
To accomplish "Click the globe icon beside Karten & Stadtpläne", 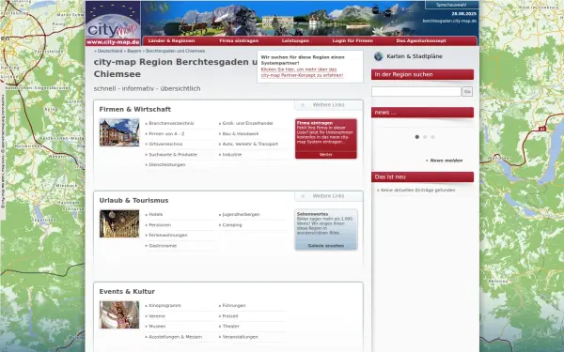I will (x=379, y=56).
